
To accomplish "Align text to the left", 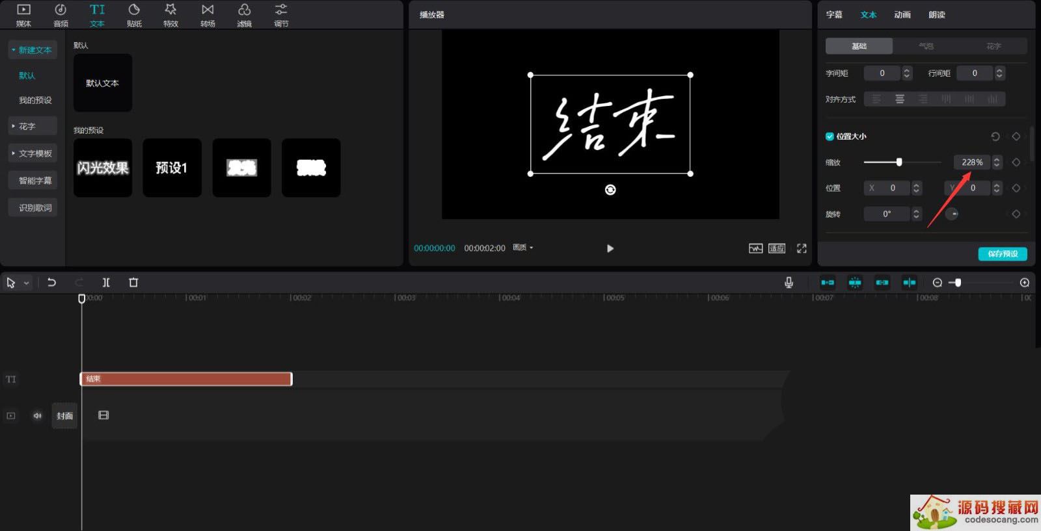I will 876,99.
